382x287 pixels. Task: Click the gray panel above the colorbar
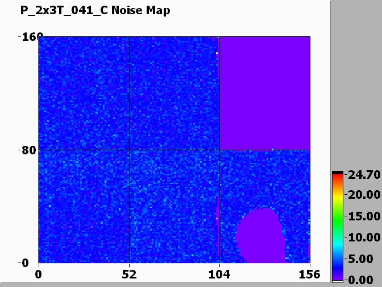pos(356,85)
